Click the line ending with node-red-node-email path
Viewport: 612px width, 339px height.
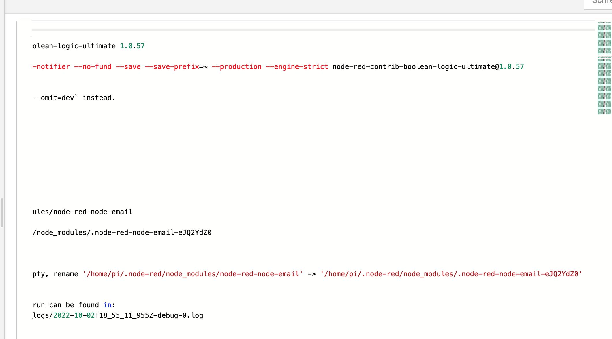(82, 212)
